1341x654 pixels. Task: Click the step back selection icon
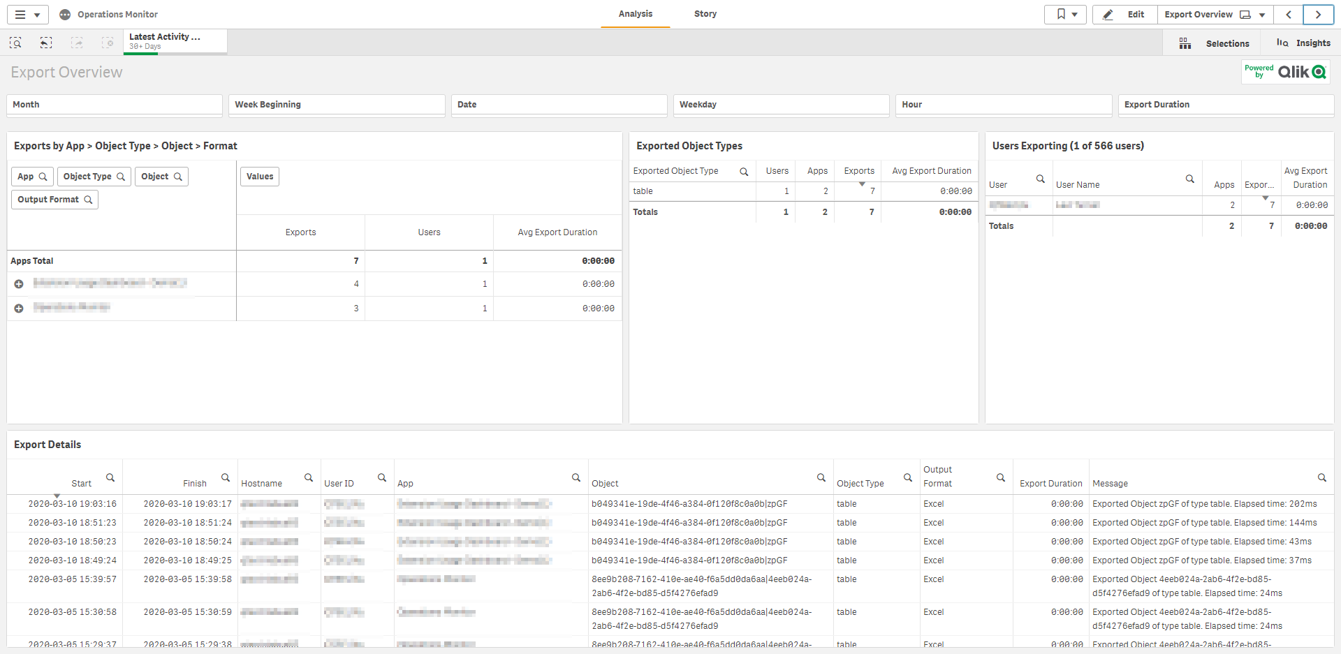coord(46,43)
